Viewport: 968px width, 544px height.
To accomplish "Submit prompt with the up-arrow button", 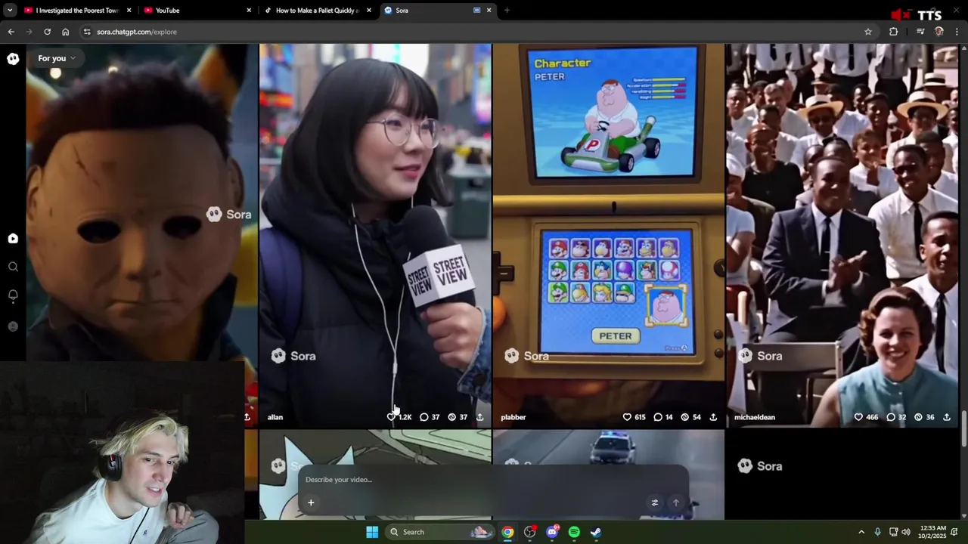I will [676, 502].
